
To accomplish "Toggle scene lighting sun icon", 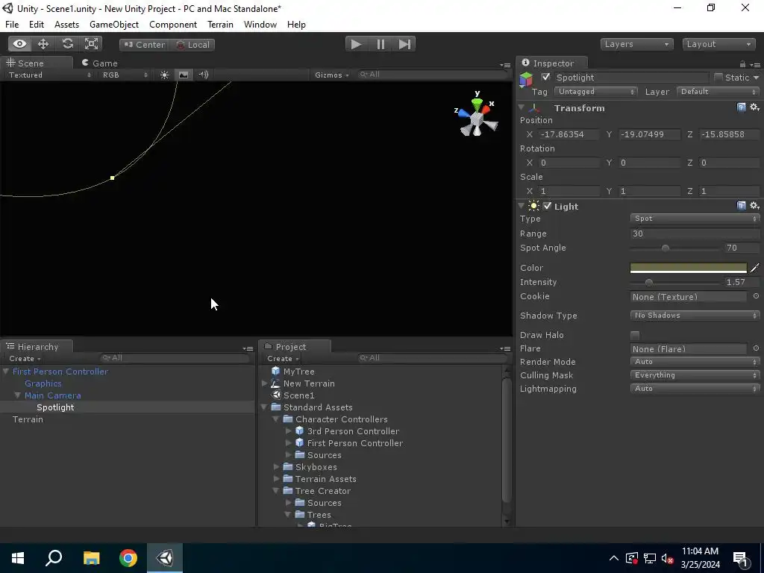I will pyautogui.click(x=164, y=75).
